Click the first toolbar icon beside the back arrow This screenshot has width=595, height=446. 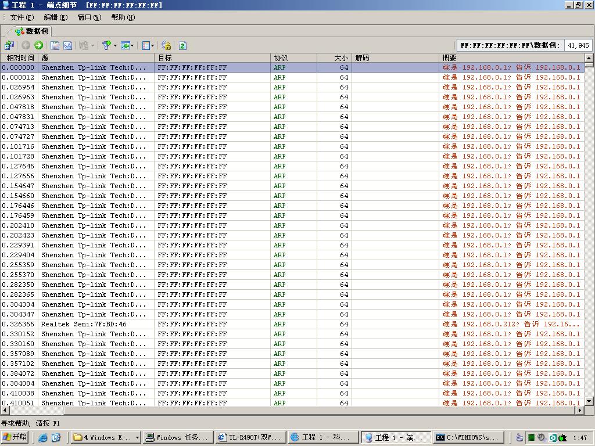9,45
